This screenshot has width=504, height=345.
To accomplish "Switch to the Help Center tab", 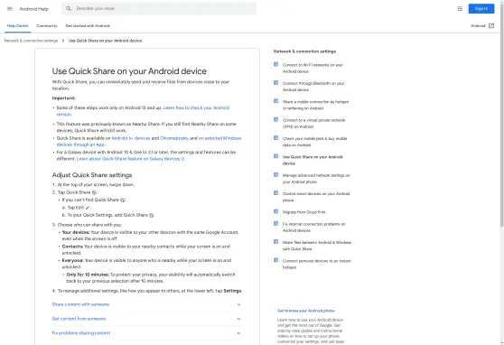I will point(18,25).
